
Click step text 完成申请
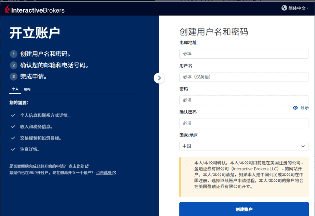[33, 77]
